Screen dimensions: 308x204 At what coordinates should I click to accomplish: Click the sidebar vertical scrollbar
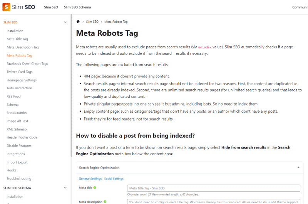coord(71,85)
